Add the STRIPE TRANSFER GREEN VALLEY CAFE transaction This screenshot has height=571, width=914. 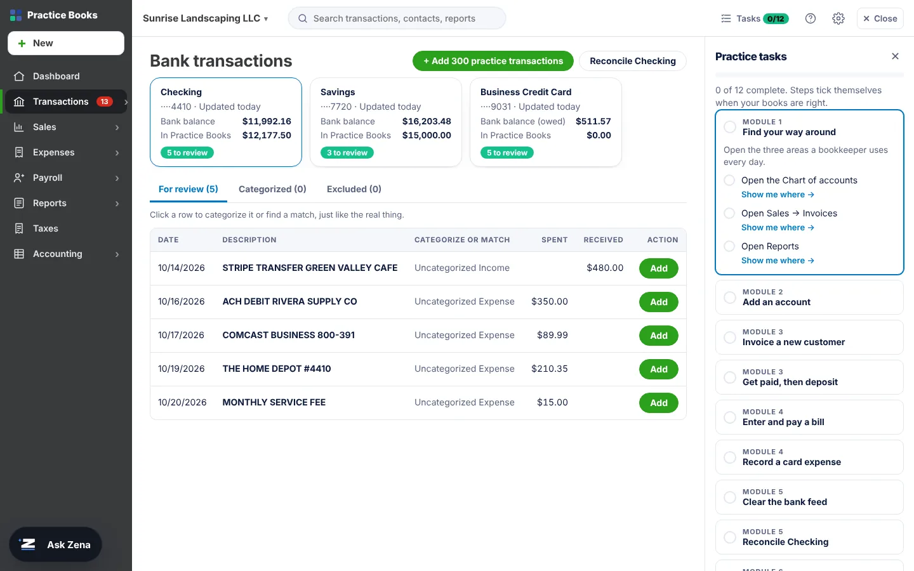click(659, 268)
